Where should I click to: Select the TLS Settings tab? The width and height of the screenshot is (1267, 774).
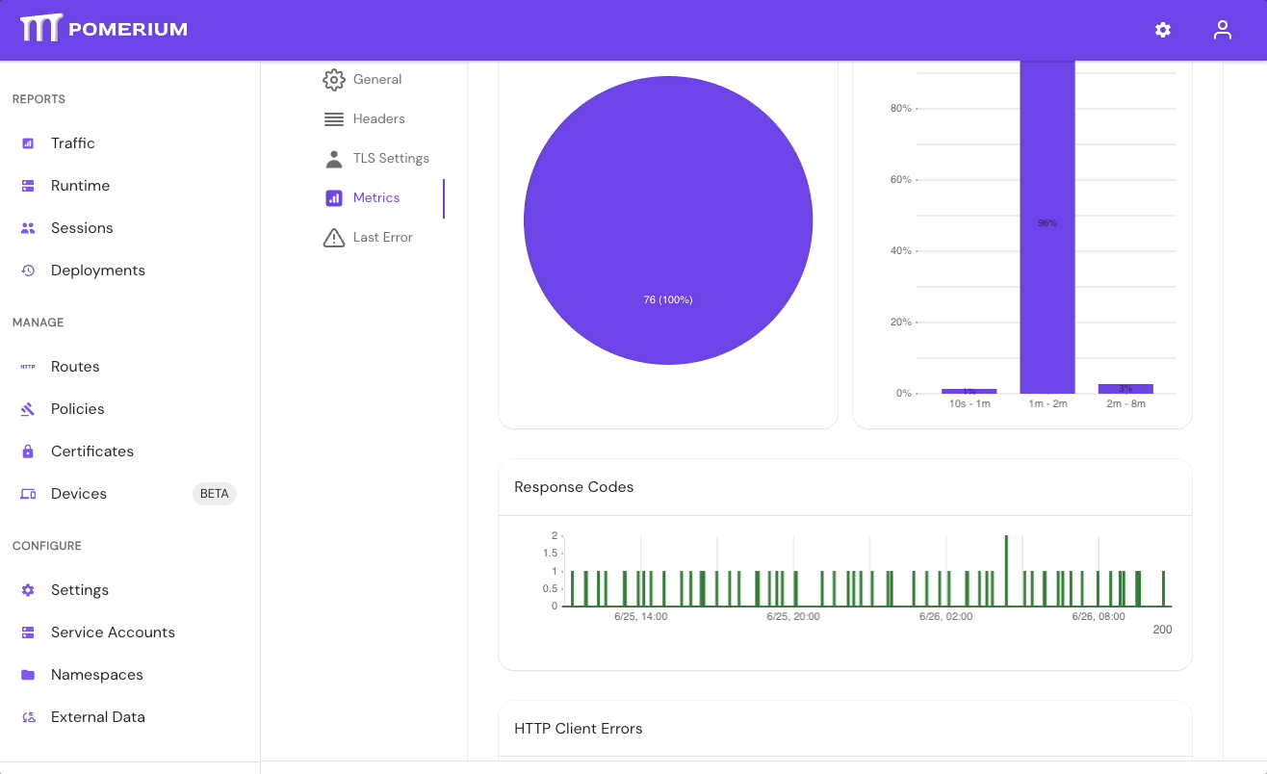pos(390,158)
